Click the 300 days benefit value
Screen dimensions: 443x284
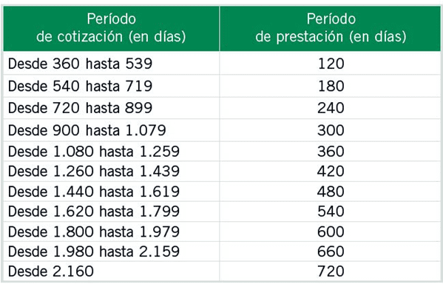tap(331, 130)
